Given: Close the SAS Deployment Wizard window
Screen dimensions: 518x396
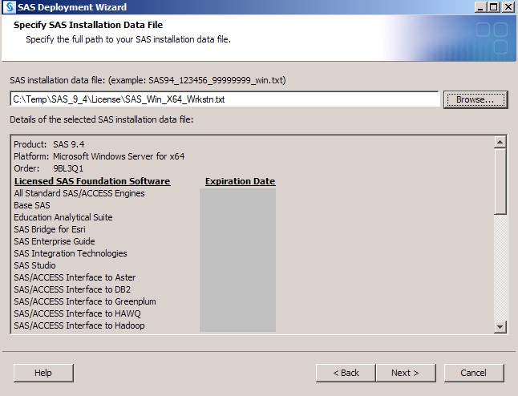Looking at the screenshot, I should pyautogui.click(x=508, y=7).
